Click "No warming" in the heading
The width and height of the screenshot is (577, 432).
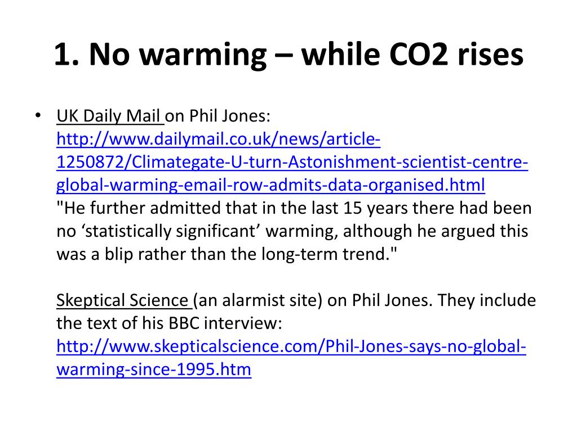pos(177,55)
